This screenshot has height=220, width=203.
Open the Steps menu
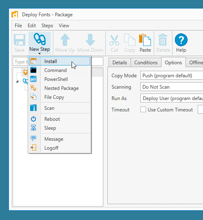coord(47,26)
